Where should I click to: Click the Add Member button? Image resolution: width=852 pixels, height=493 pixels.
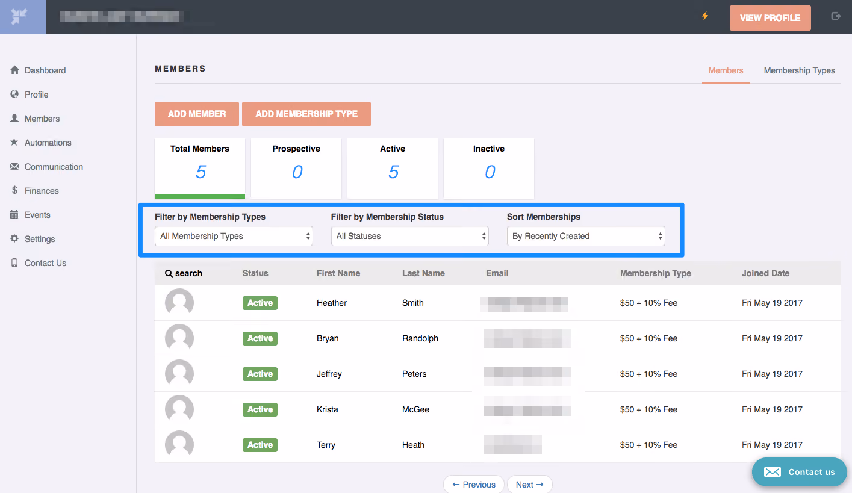(197, 114)
